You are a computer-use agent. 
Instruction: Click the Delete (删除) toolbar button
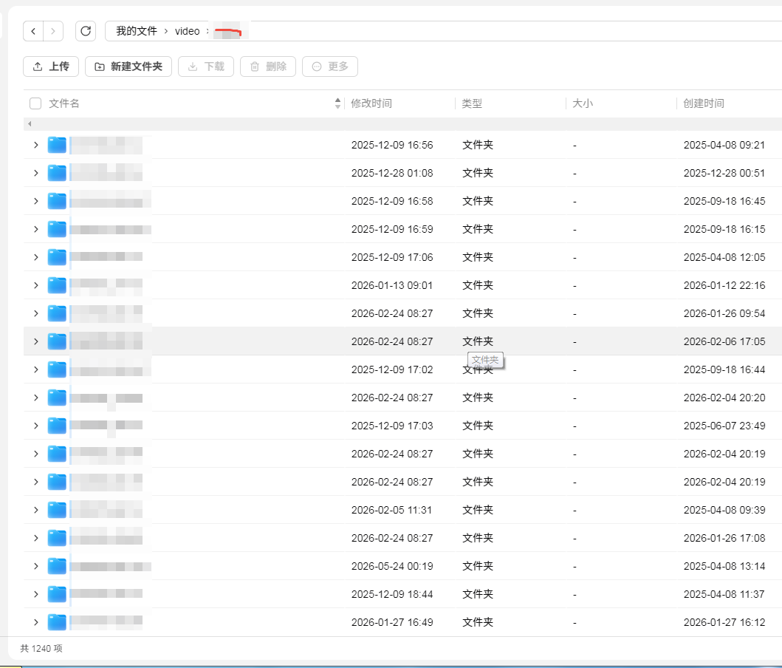click(x=268, y=67)
